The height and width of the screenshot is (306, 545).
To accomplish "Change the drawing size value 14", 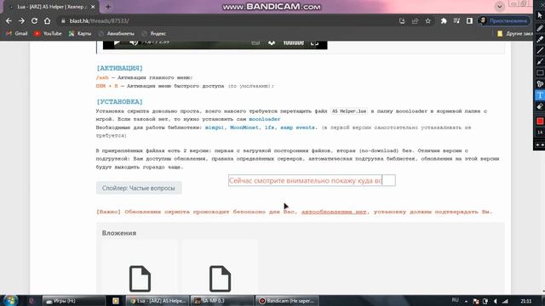I will click(x=540, y=133).
